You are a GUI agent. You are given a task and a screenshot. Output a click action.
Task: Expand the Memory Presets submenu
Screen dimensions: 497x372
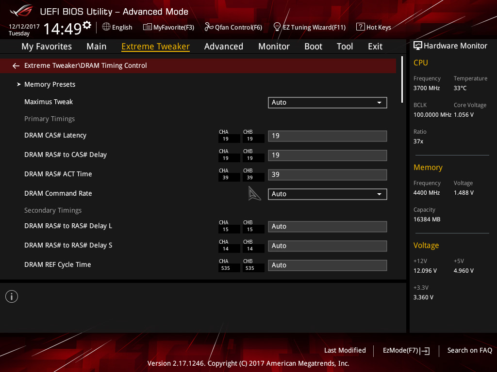50,84
